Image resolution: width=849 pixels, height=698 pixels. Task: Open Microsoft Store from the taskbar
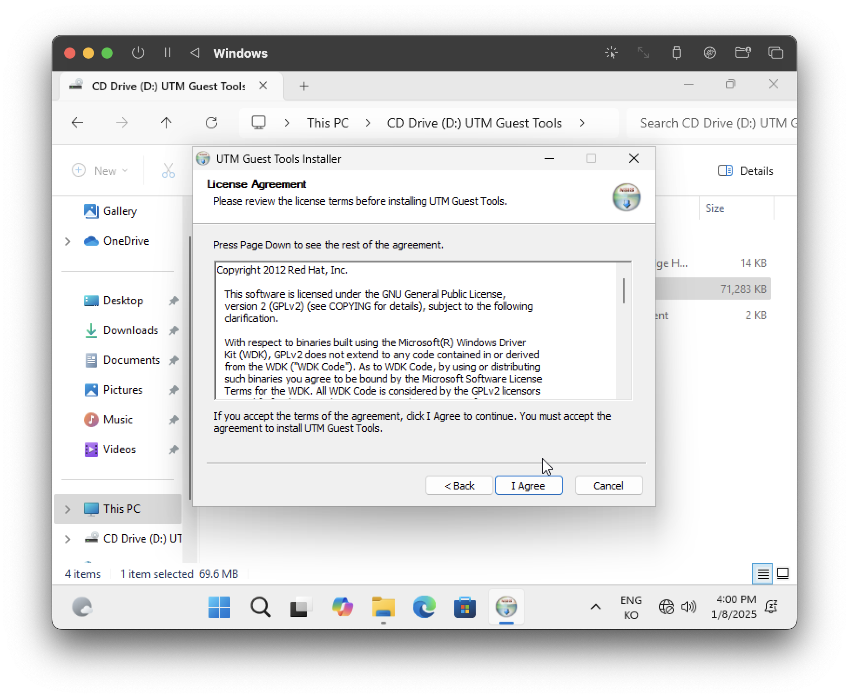tap(465, 607)
